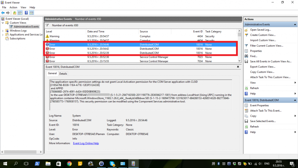The height and width of the screenshot is (168, 298).
Task: Open the File menu
Action: pos(4,7)
